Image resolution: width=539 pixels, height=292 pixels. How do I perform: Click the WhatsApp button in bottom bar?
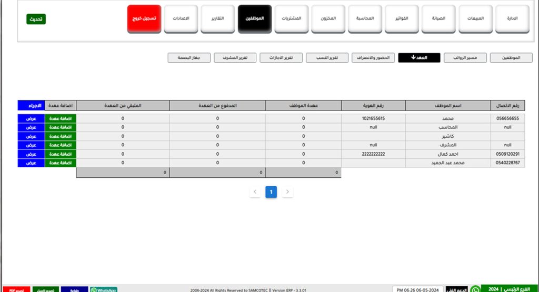click(x=103, y=289)
